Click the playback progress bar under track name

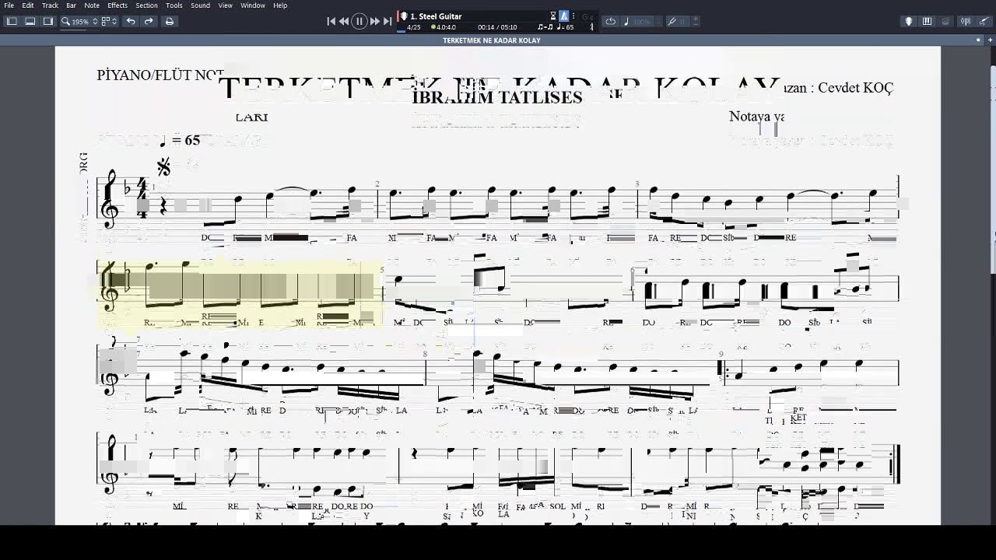click(496, 32)
